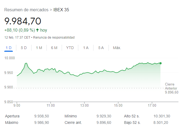Click the Apertura value 9.938,50
The width and height of the screenshot is (187, 130).
click(41, 116)
